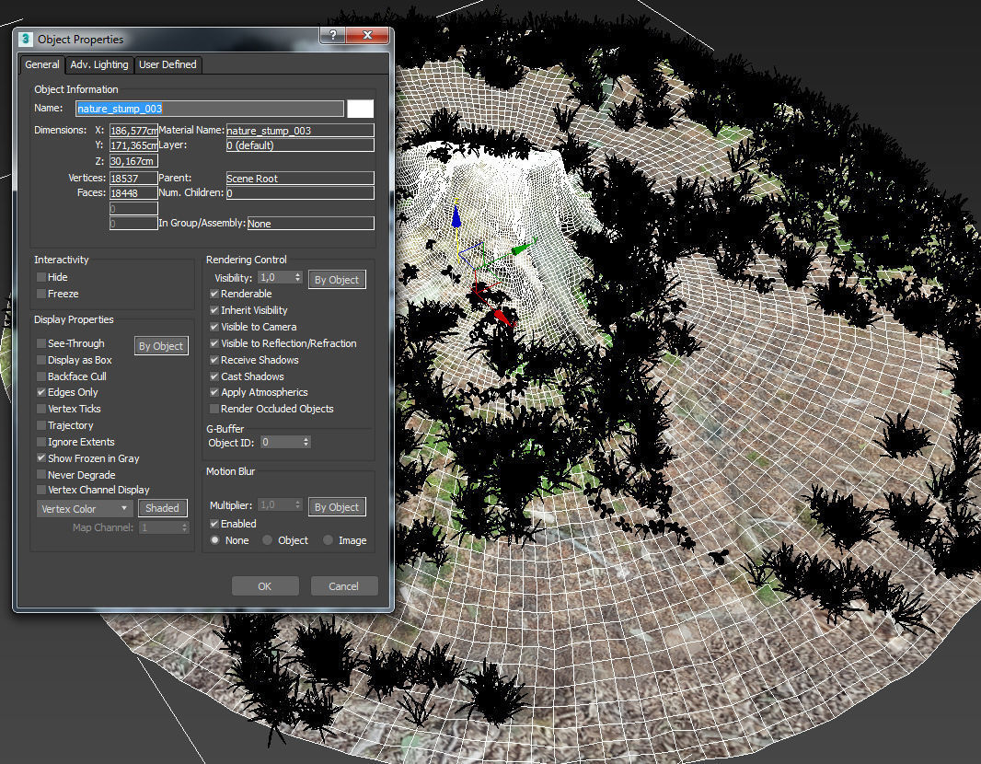Click the help question mark button
This screenshot has width=981, height=764.
tap(333, 35)
